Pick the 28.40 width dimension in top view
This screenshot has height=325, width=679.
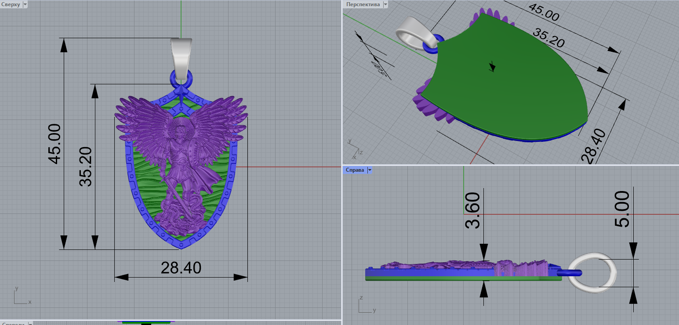tap(181, 268)
